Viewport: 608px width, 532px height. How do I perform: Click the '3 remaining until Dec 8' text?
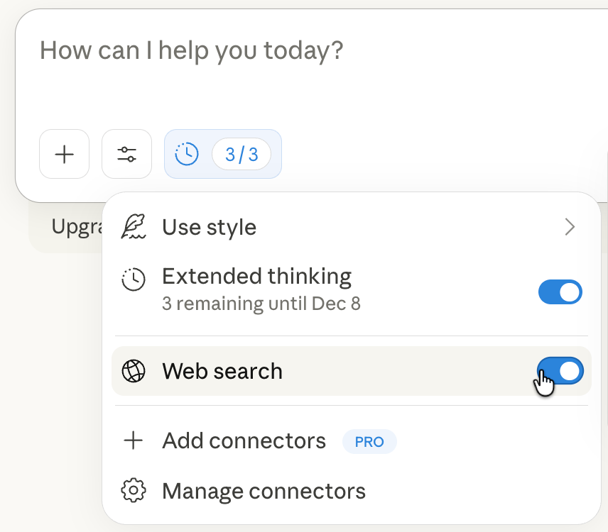click(261, 304)
